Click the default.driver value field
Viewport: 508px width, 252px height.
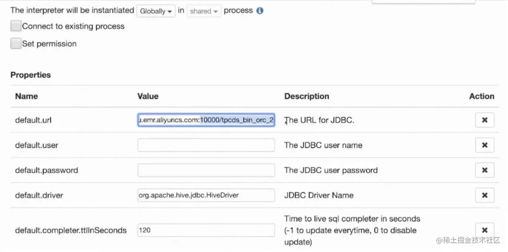coord(206,195)
